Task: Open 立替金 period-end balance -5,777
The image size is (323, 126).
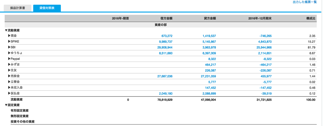Action: [x=267, y=82]
